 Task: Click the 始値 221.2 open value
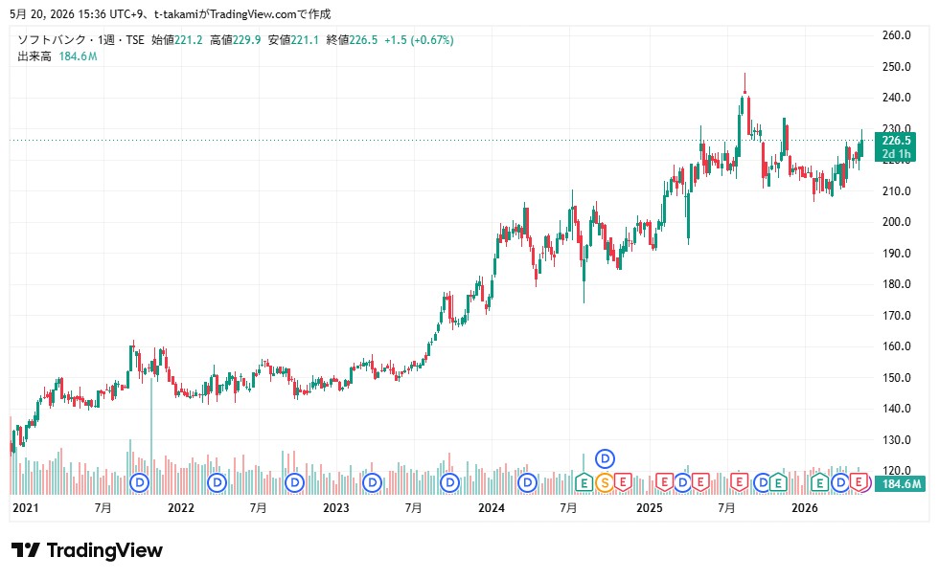point(176,40)
